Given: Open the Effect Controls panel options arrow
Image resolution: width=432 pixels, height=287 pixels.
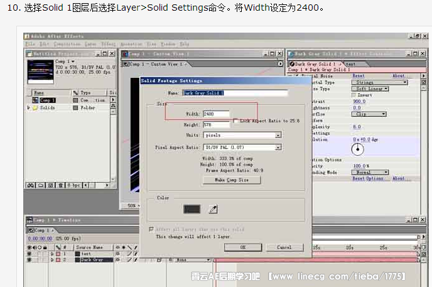Looking at the screenshot, I should (423, 75).
